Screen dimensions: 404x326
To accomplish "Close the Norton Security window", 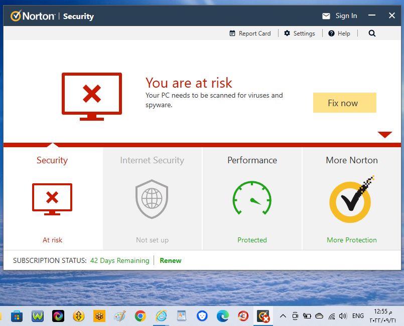I will click(x=391, y=16).
